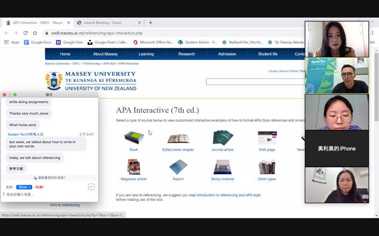Click the Other types books icon

267,167
